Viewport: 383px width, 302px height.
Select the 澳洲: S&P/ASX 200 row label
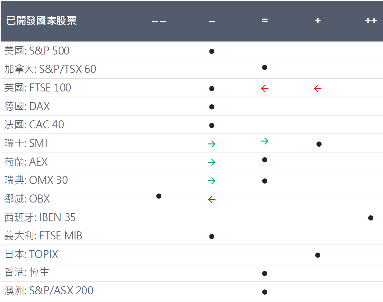click(x=49, y=290)
